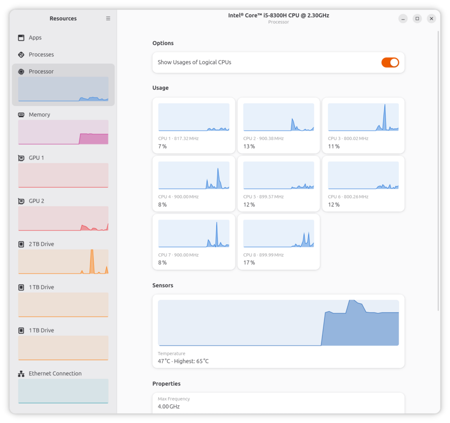This screenshot has width=450, height=423.
Task: Maximize the Resources window
Action: 417,18
